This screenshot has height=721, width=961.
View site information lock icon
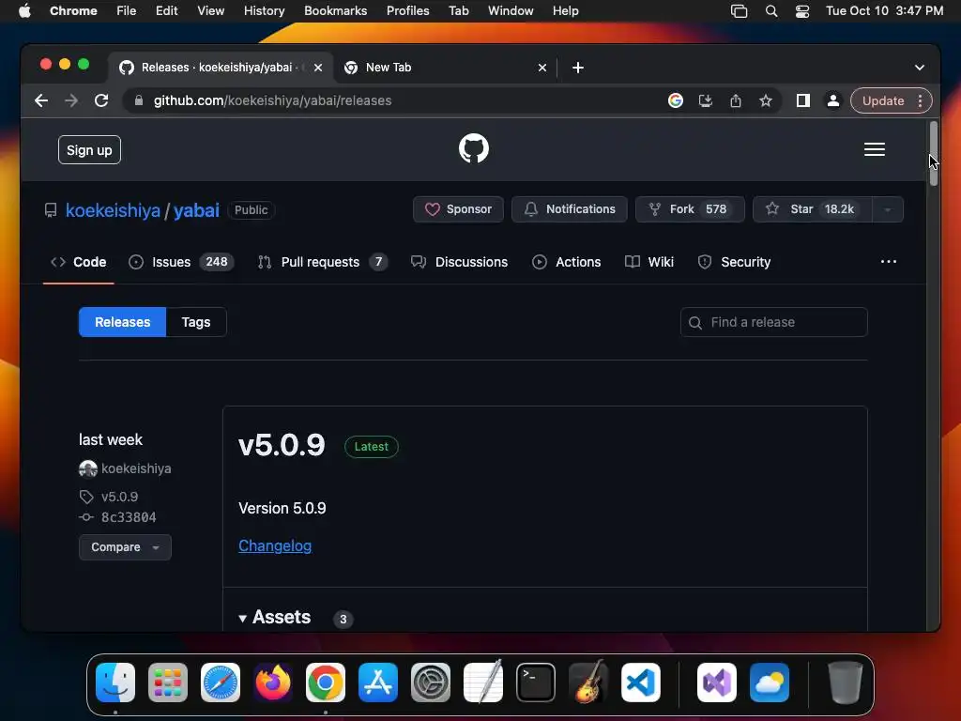[139, 100]
